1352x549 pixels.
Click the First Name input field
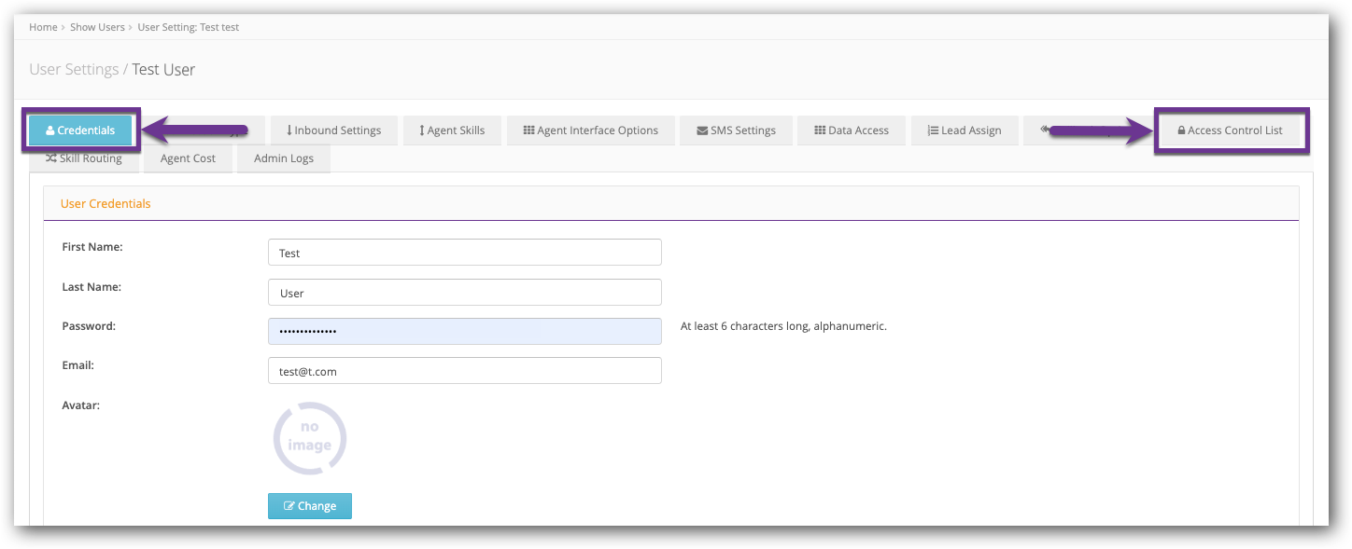tap(464, 253)
